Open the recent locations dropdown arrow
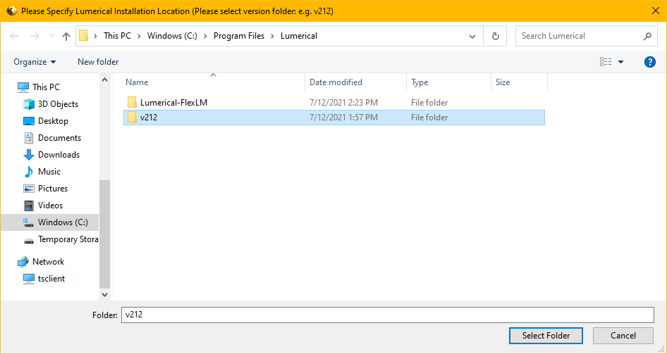667x354 pixels. click(51, 36)
